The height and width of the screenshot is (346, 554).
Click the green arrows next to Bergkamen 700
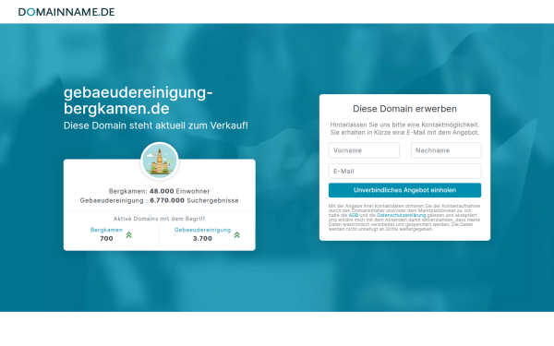pos(129,234)
